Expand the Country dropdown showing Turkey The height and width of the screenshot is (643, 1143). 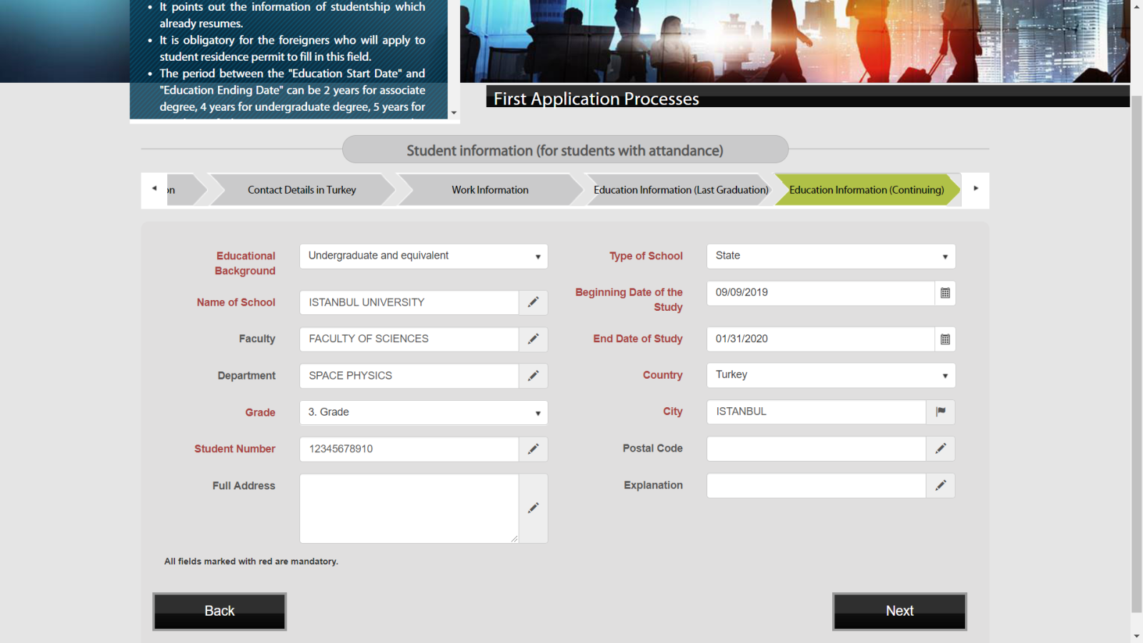click(831, 375)
